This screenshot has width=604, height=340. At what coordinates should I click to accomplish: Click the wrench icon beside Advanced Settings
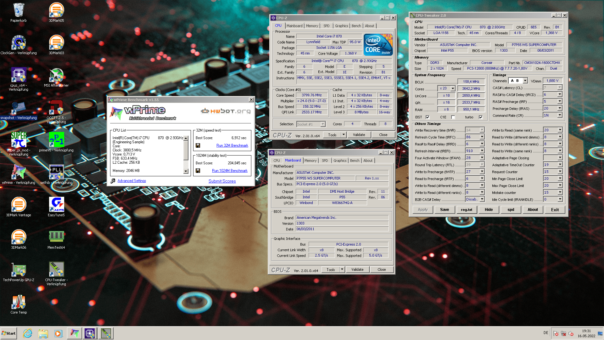coord(113,181)
